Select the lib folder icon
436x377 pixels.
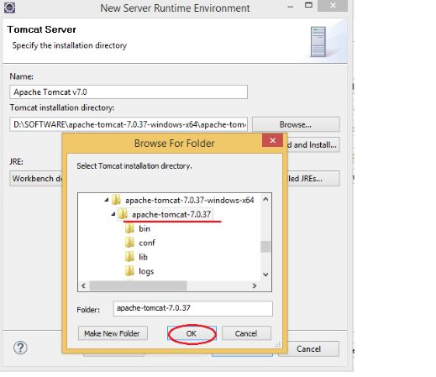(129, 257)
